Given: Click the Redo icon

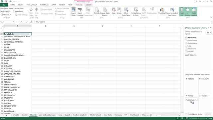Looking at the screenshot, I should click(x=14, y=1).
